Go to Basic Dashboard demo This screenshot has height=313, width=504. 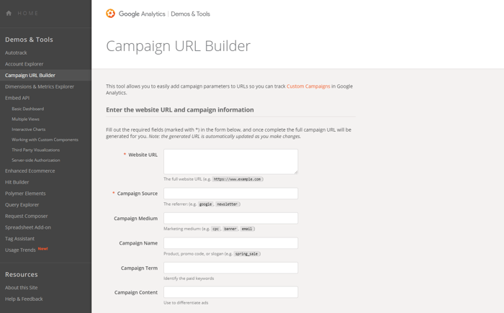click(28, 109)
